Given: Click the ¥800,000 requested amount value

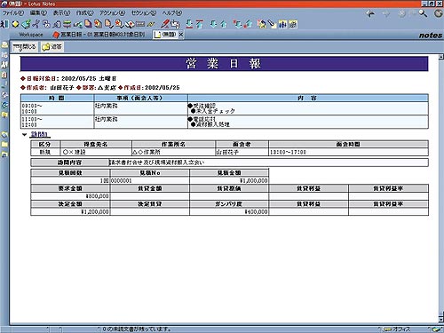Looking at the screenshot, I should coord(97,196).
